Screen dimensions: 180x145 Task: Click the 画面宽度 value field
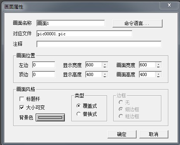click(147, 65)
